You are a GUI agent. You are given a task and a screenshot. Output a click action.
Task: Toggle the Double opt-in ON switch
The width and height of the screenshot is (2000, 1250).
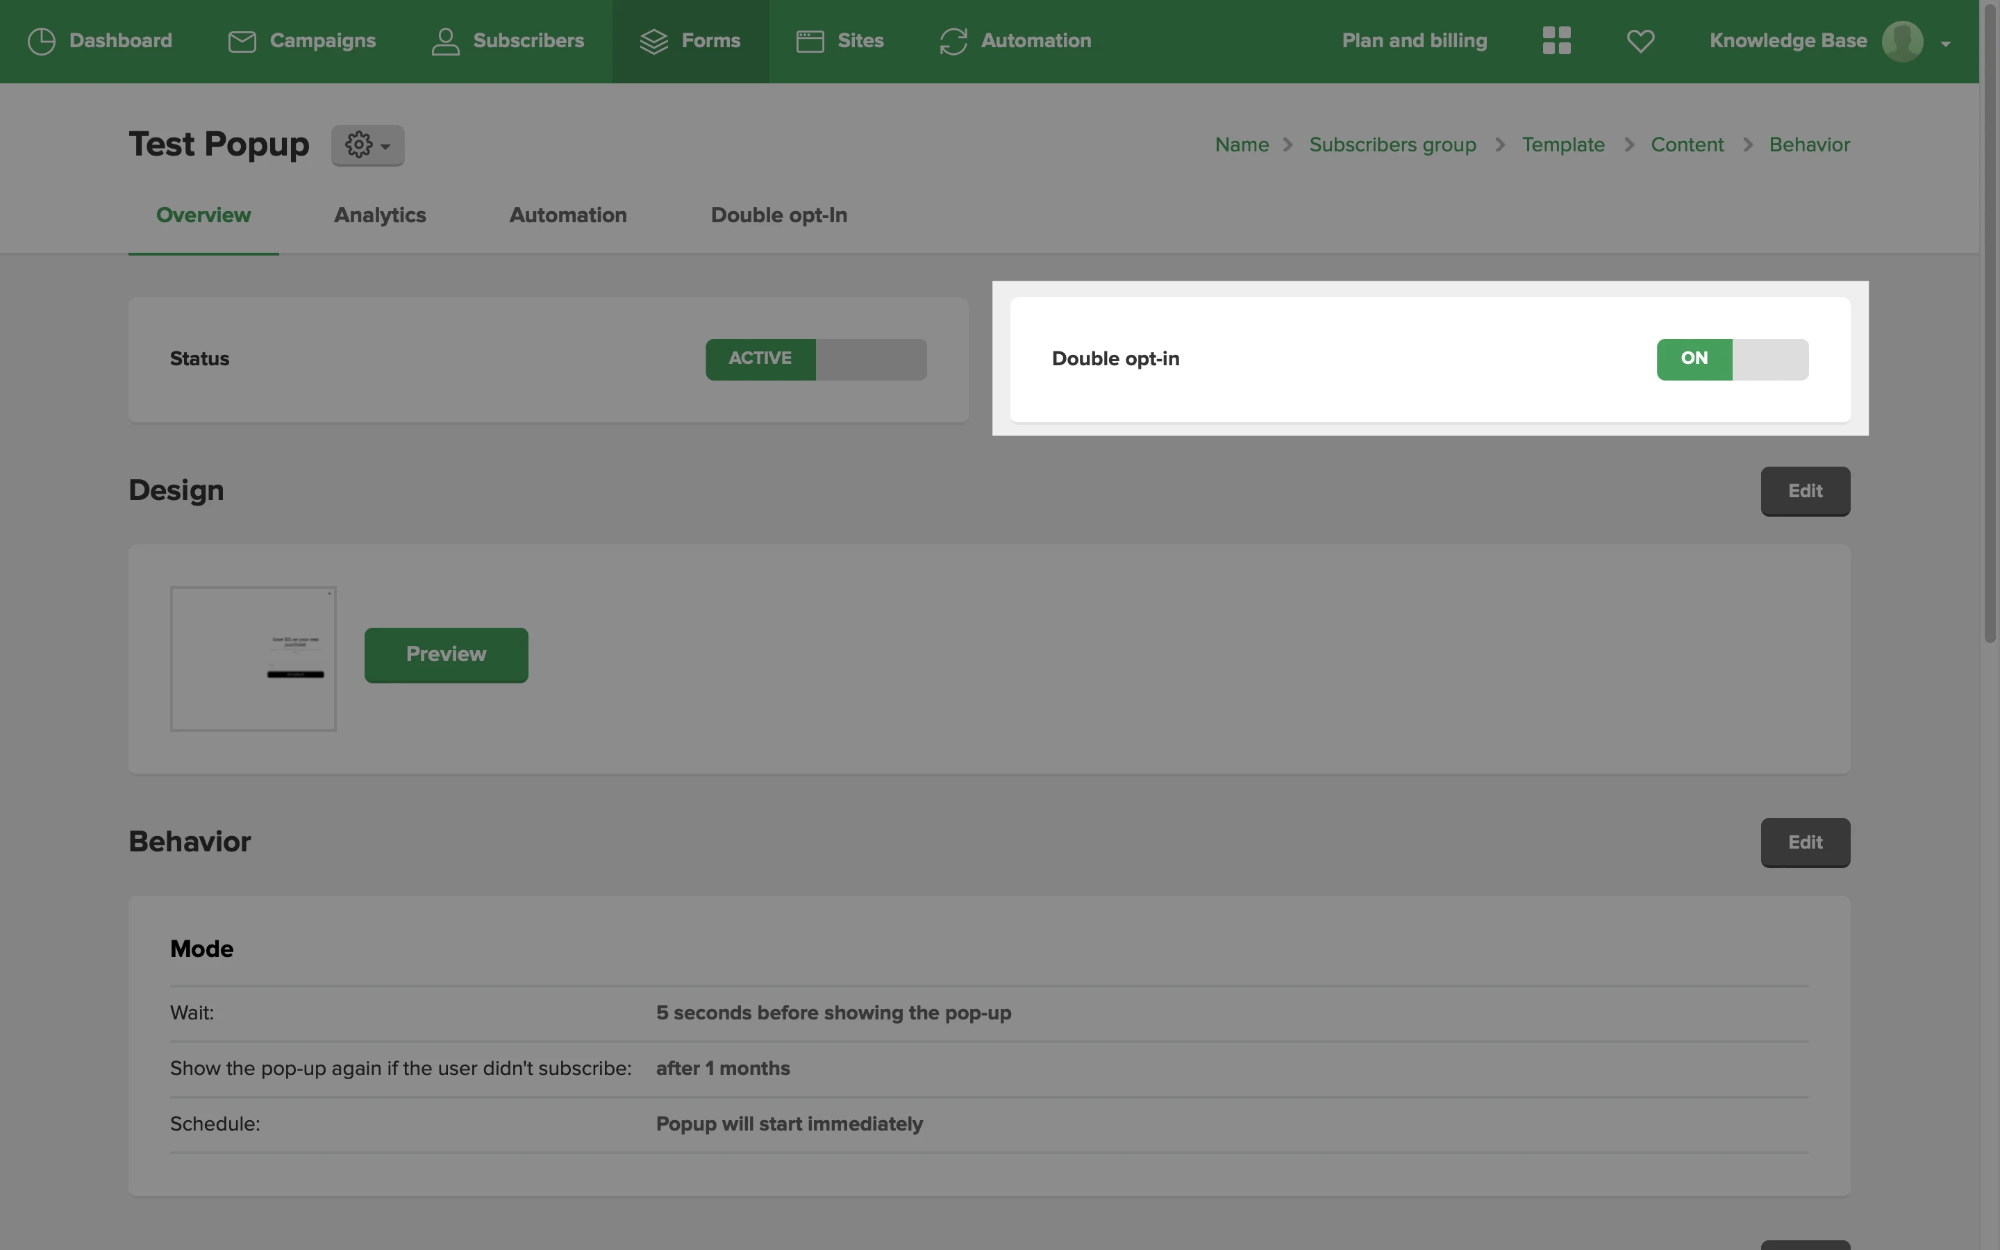(x=1732, y=359)
